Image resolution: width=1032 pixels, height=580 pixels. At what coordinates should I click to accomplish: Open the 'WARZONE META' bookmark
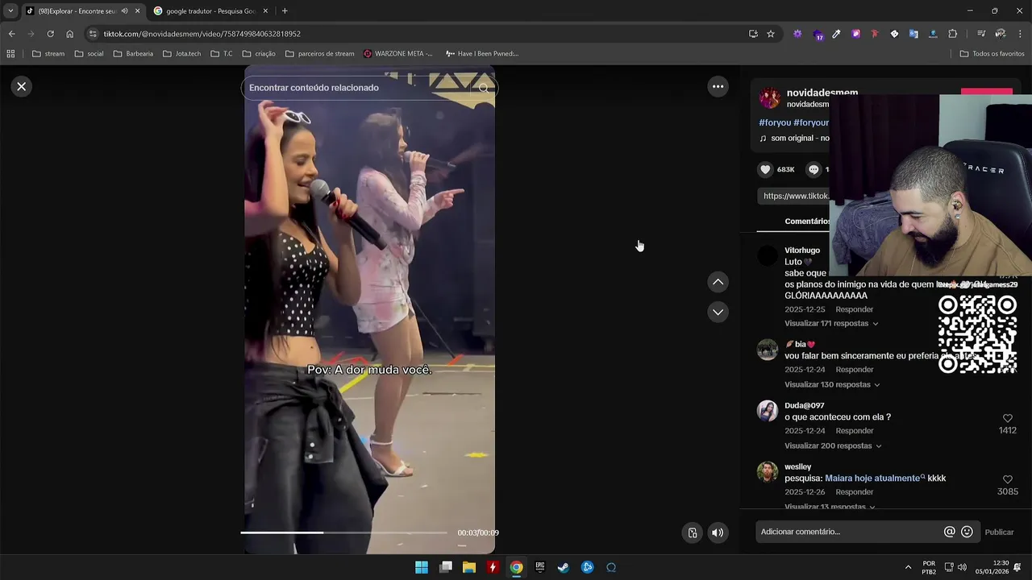click(397, 54)
